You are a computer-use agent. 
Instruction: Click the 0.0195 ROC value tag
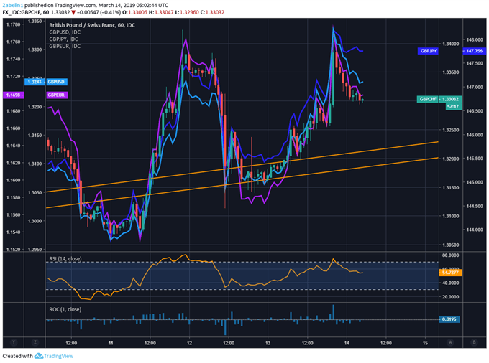click(x=449, y=319)
